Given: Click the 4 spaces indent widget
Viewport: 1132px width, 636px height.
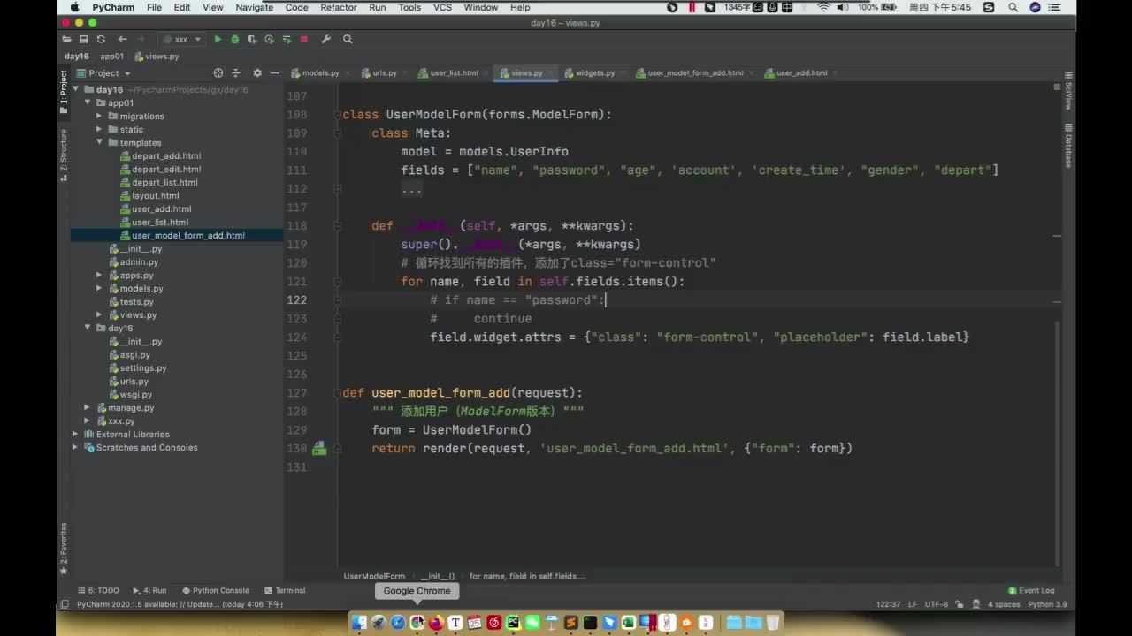Looking at the screenshot, I should [x=1004, y=604].
